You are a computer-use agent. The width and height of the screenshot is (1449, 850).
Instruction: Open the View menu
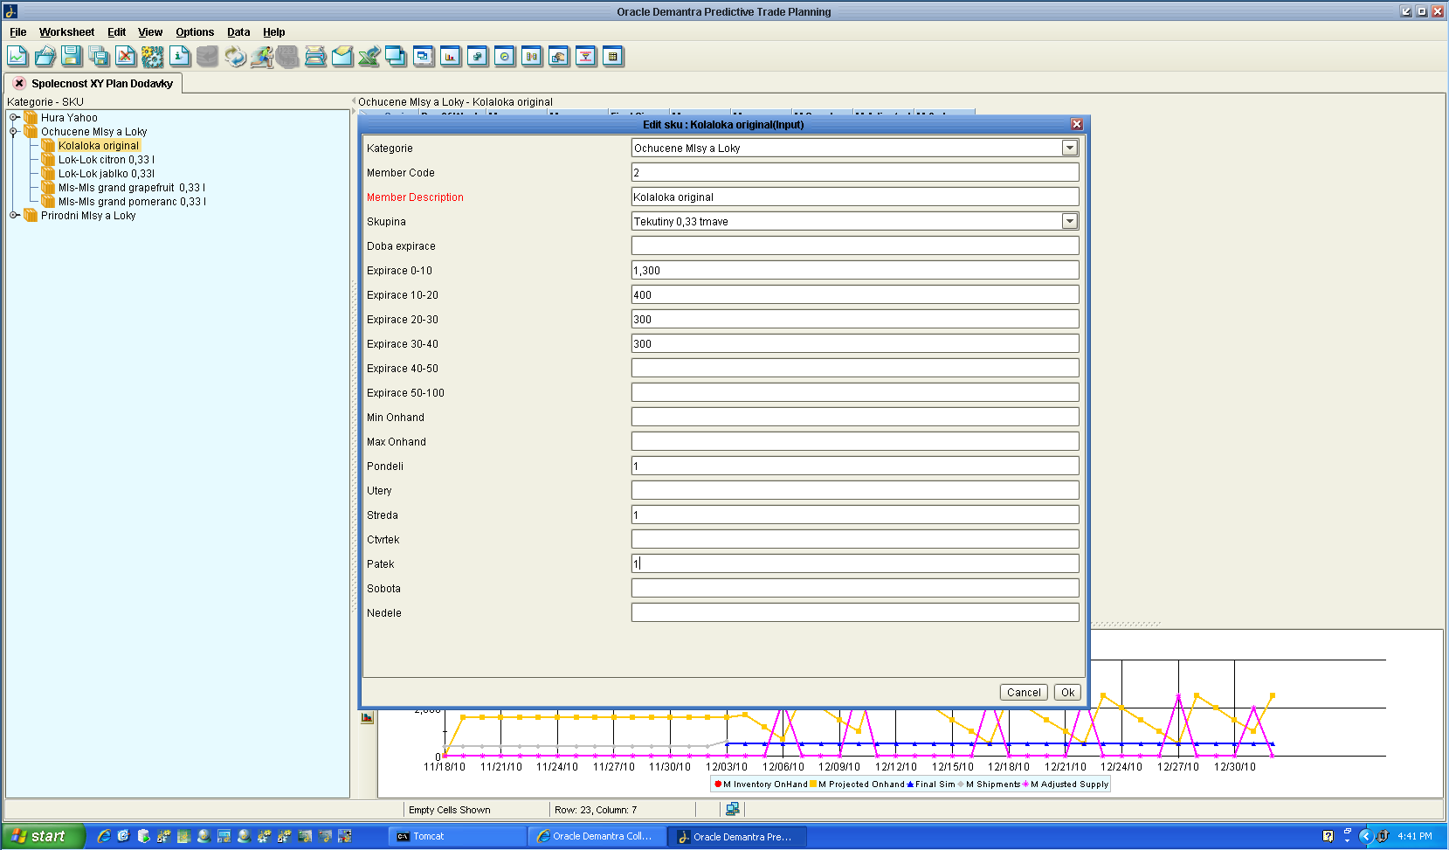click(150, 32)
